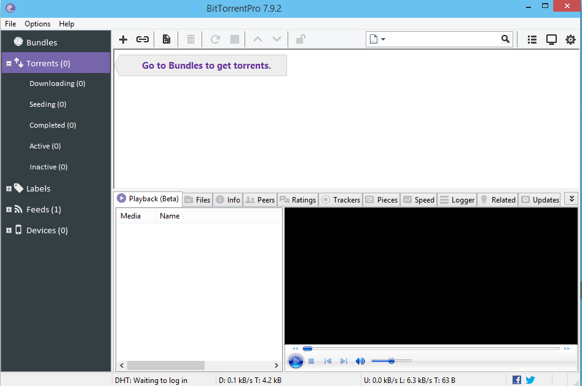The height and width of the screenshot is (386, 582).
Task: Click the Add Torrent plus icon
Action: (x=123, y=39)
